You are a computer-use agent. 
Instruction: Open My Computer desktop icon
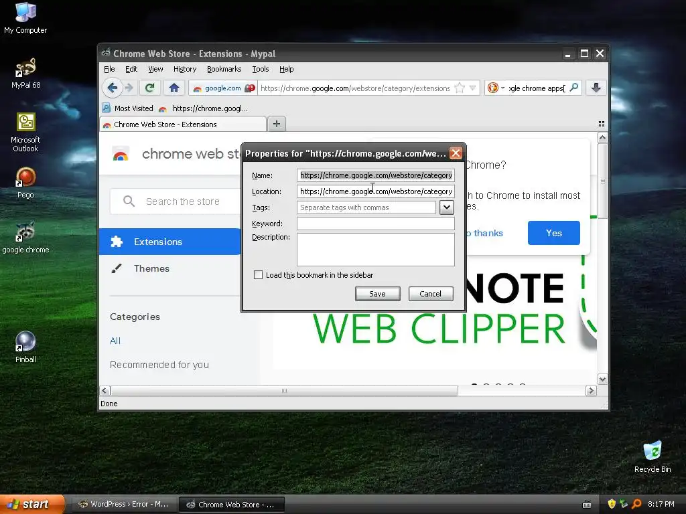[x=25, y=18]
